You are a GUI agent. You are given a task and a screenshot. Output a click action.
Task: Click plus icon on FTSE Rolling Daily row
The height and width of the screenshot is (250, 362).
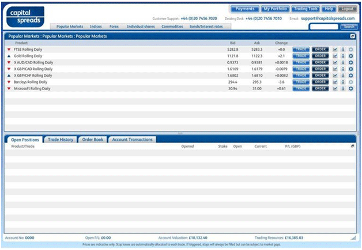[x=351, y=50]
